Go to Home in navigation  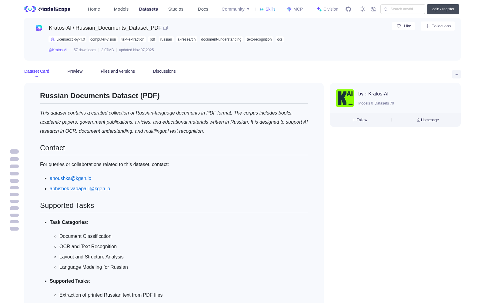point(94,9)
